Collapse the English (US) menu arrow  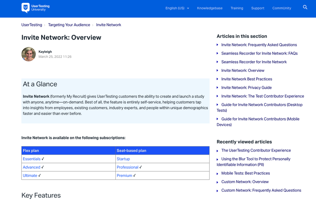pos(188,8)
